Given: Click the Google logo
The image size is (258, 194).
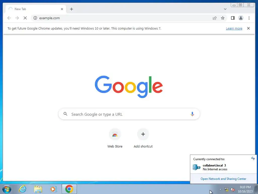Looking at the screenshot, I should pos(129,87).
